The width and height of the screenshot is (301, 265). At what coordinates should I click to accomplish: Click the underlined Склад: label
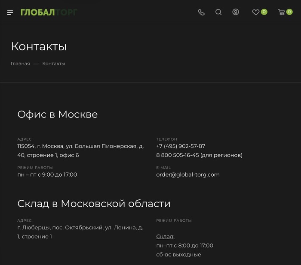(x=165, y=237)
